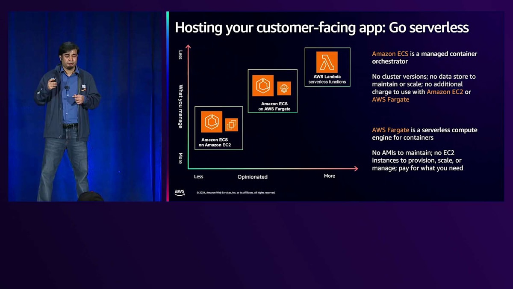Click the Amazon EC2 small icon
The height and width of the screenshot is (289, 513).
click(232, 125)
